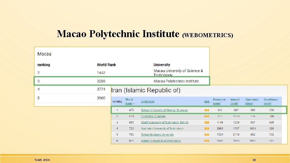
Task: Click details icon for Sharif University row
Action: coord(207,122)
